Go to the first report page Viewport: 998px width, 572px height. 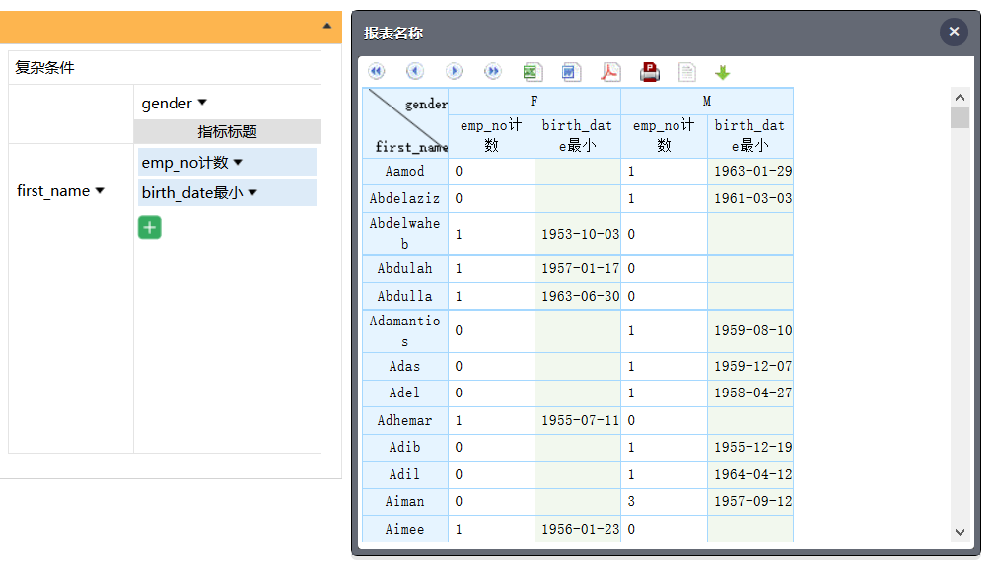tap(376, 72)
